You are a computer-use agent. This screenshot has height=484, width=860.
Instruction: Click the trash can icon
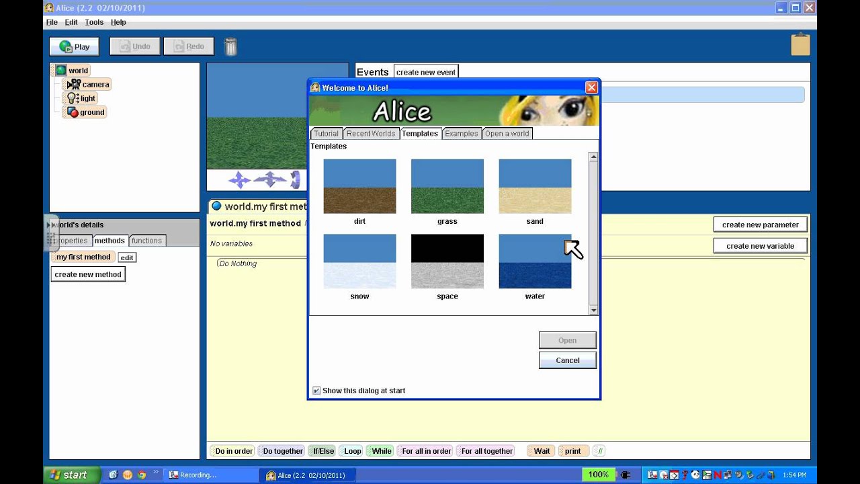coord(230,46)
